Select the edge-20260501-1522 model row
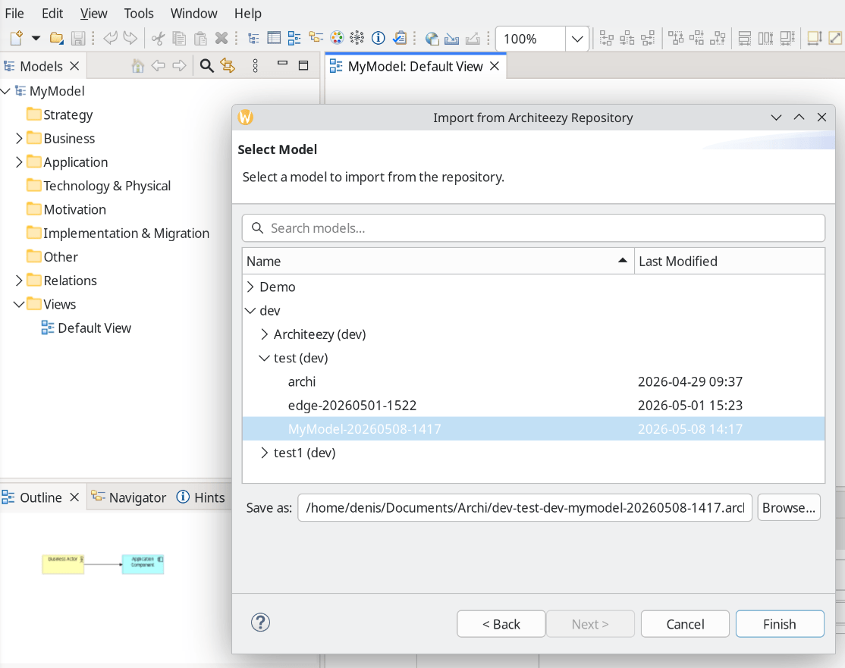The width and height of the screenshot is (845, 668). click(533, 405)
